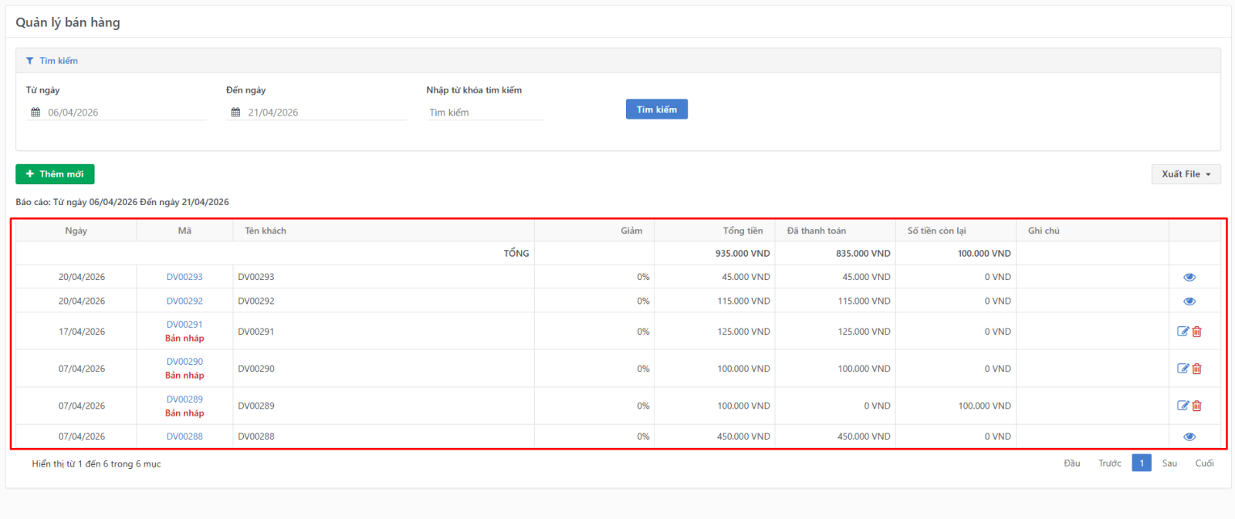
Task: Click 125.000 VND total of DV00291
Action: (x=743, y=332)
